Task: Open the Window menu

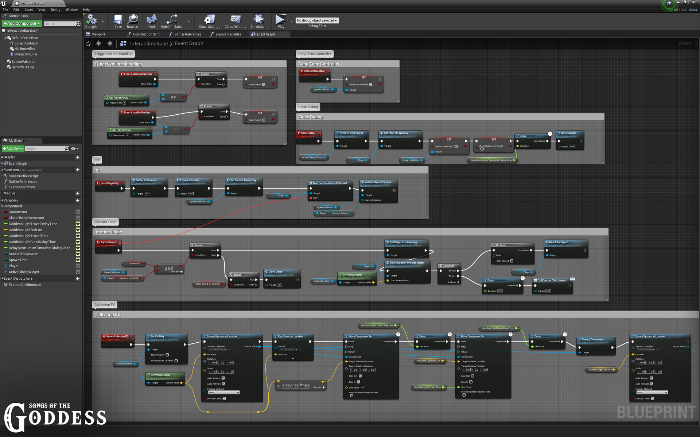Action: click(x=71, y=10)
